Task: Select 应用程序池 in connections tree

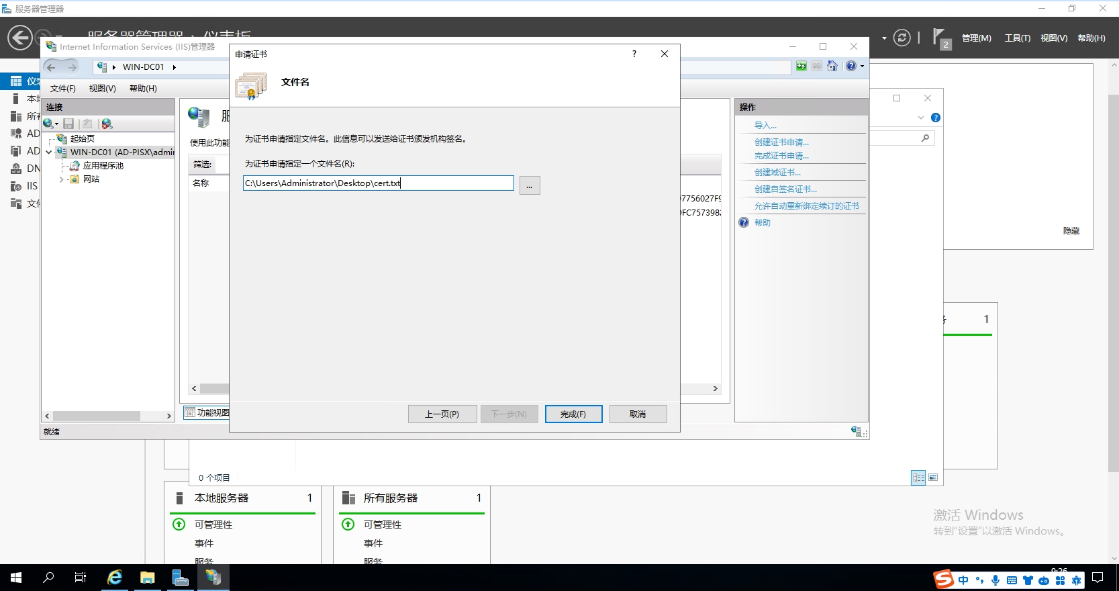Action: point(103,166)
